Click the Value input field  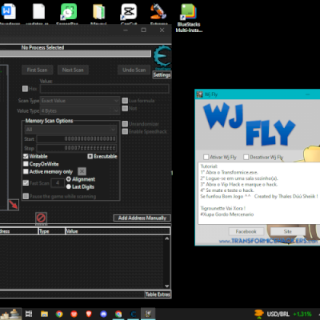coord(105,89)
